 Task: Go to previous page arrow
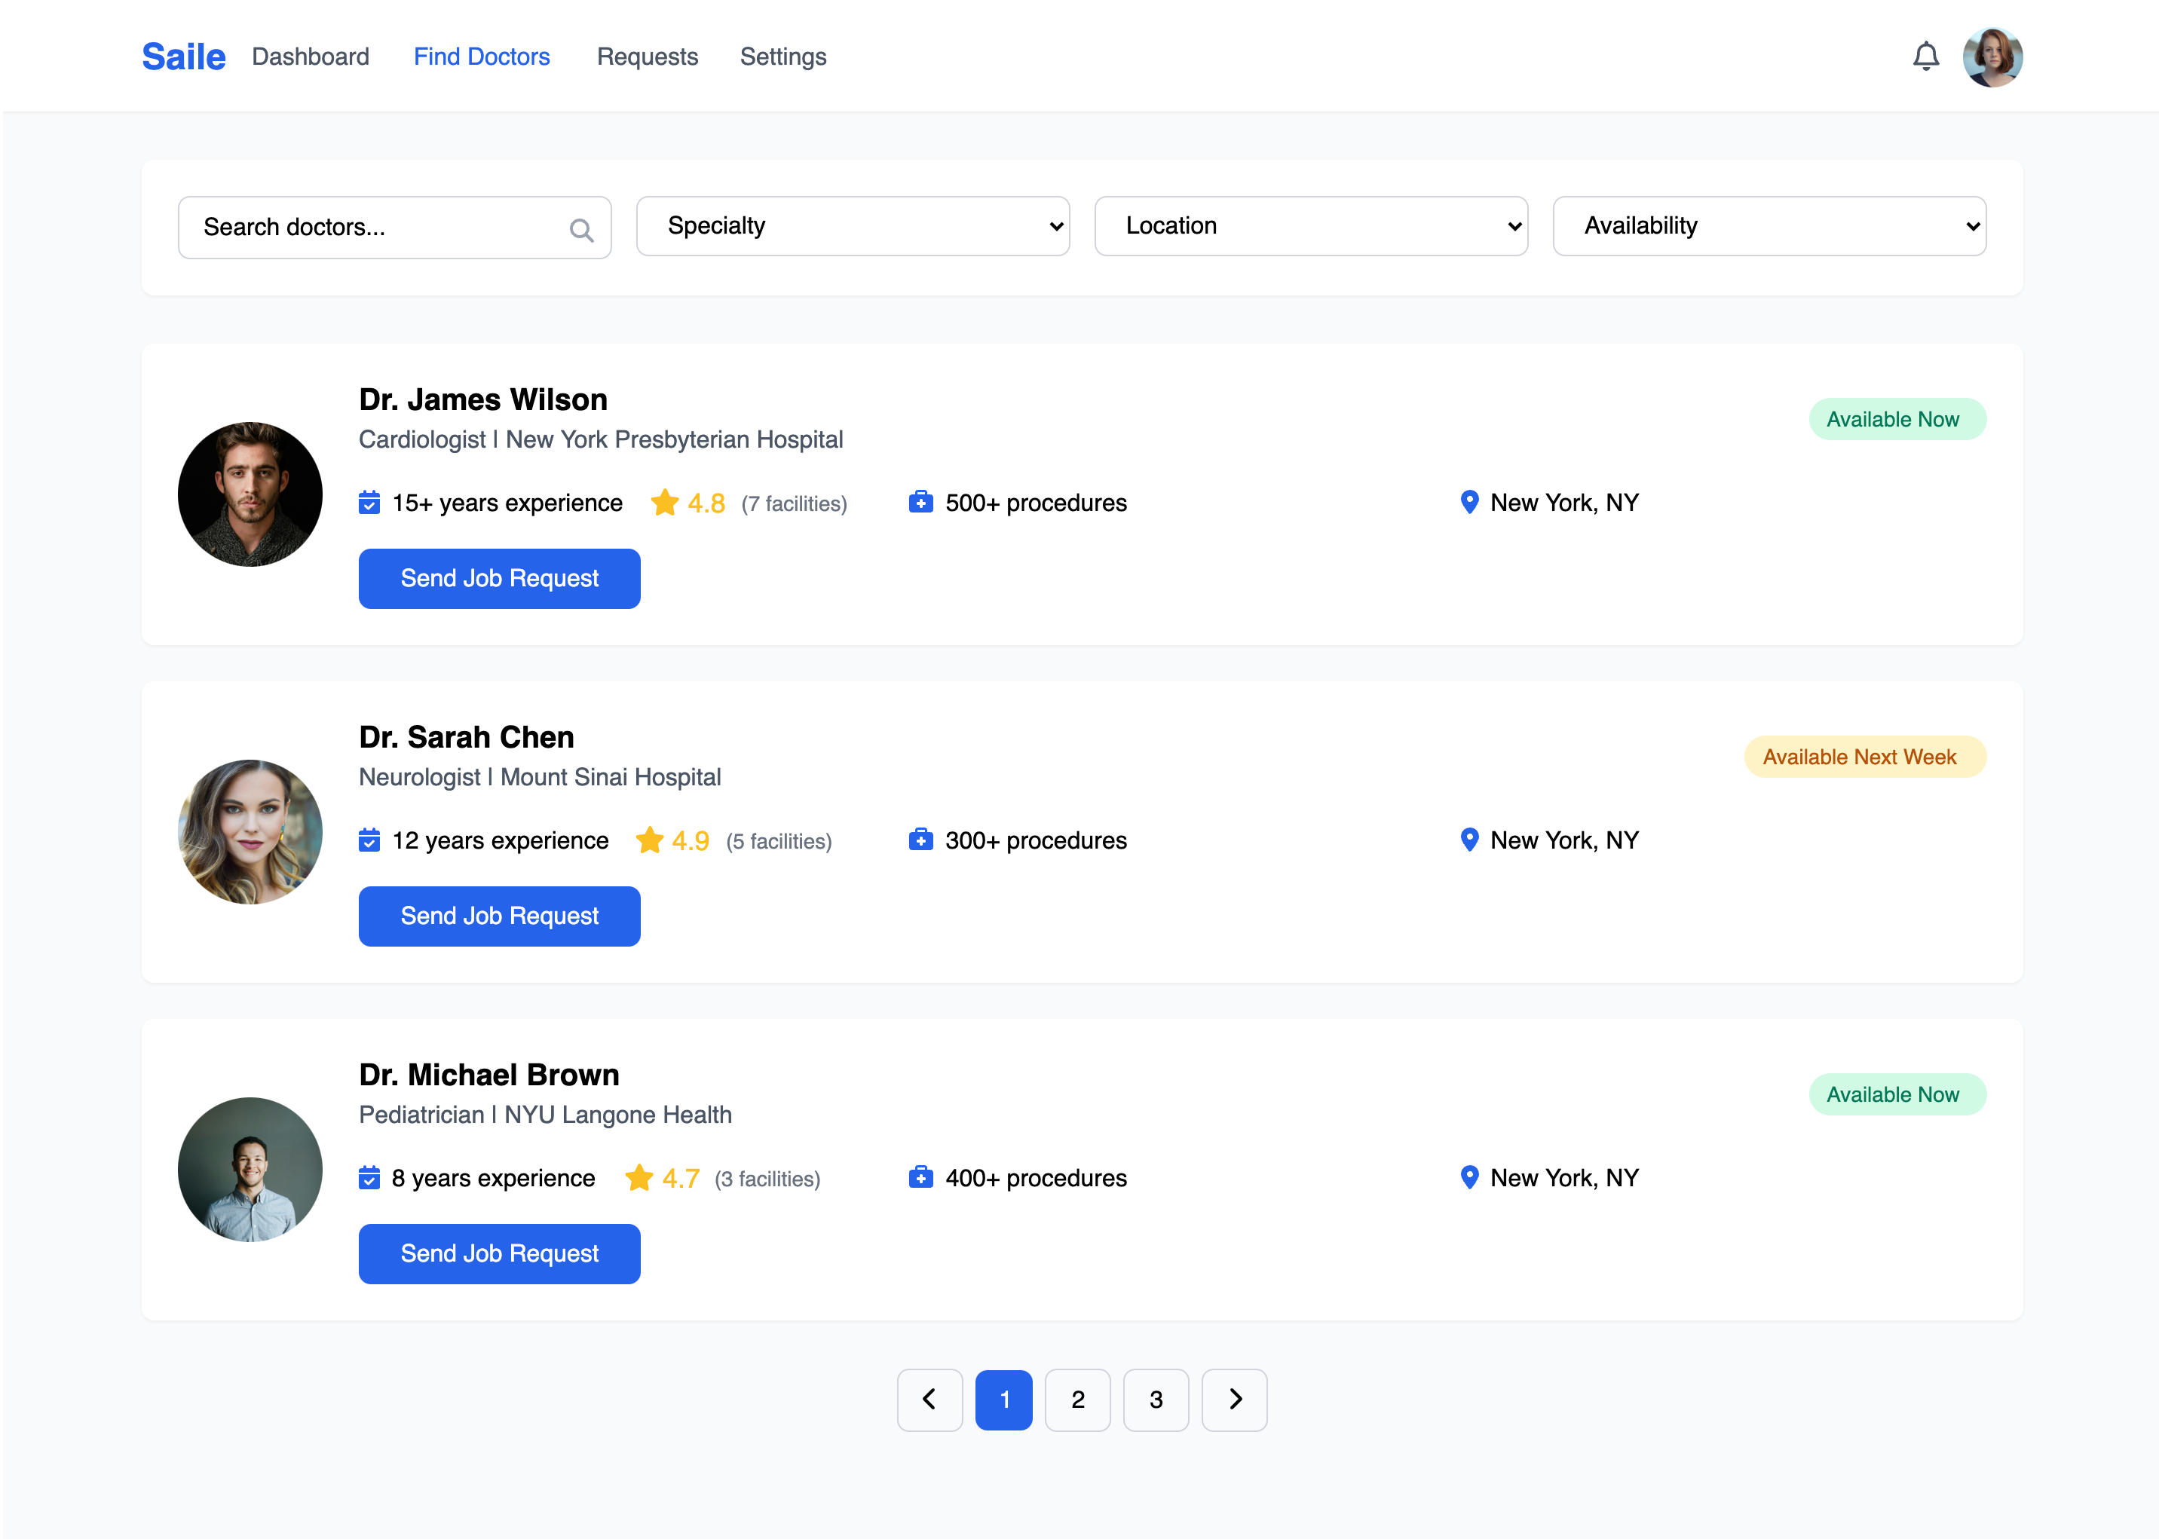pos(929,1399)
